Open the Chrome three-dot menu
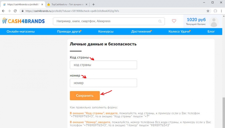 click(221, 11)
